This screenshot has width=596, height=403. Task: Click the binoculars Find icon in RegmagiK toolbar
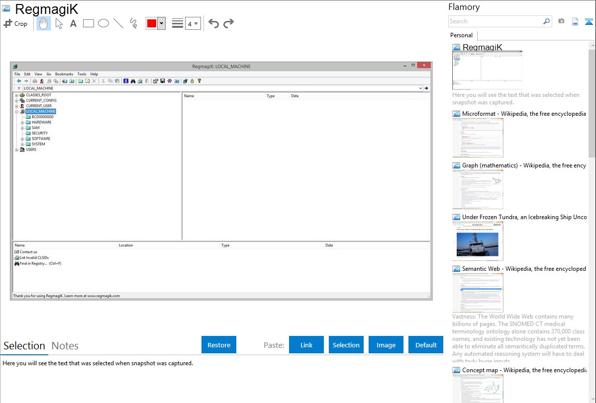click(133, 81)
